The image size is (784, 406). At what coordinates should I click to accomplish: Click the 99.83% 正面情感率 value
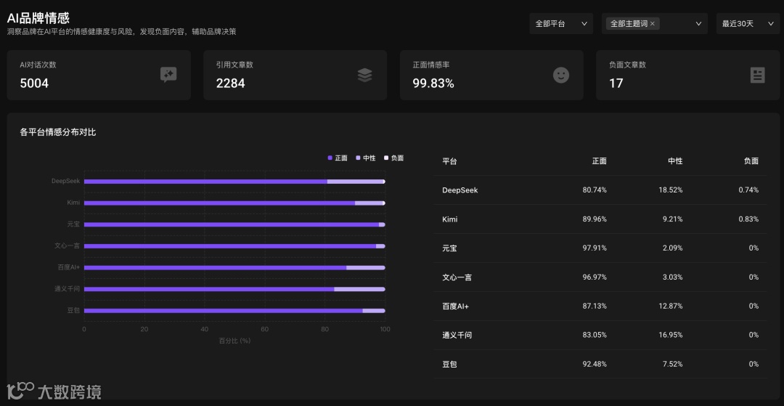tap(433, 83)
